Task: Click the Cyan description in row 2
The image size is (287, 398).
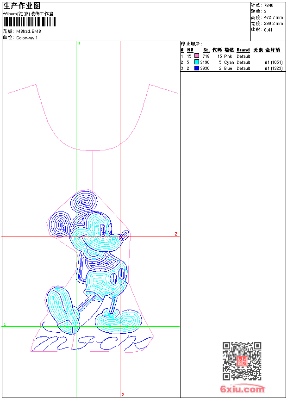Action: coord(229,62)
